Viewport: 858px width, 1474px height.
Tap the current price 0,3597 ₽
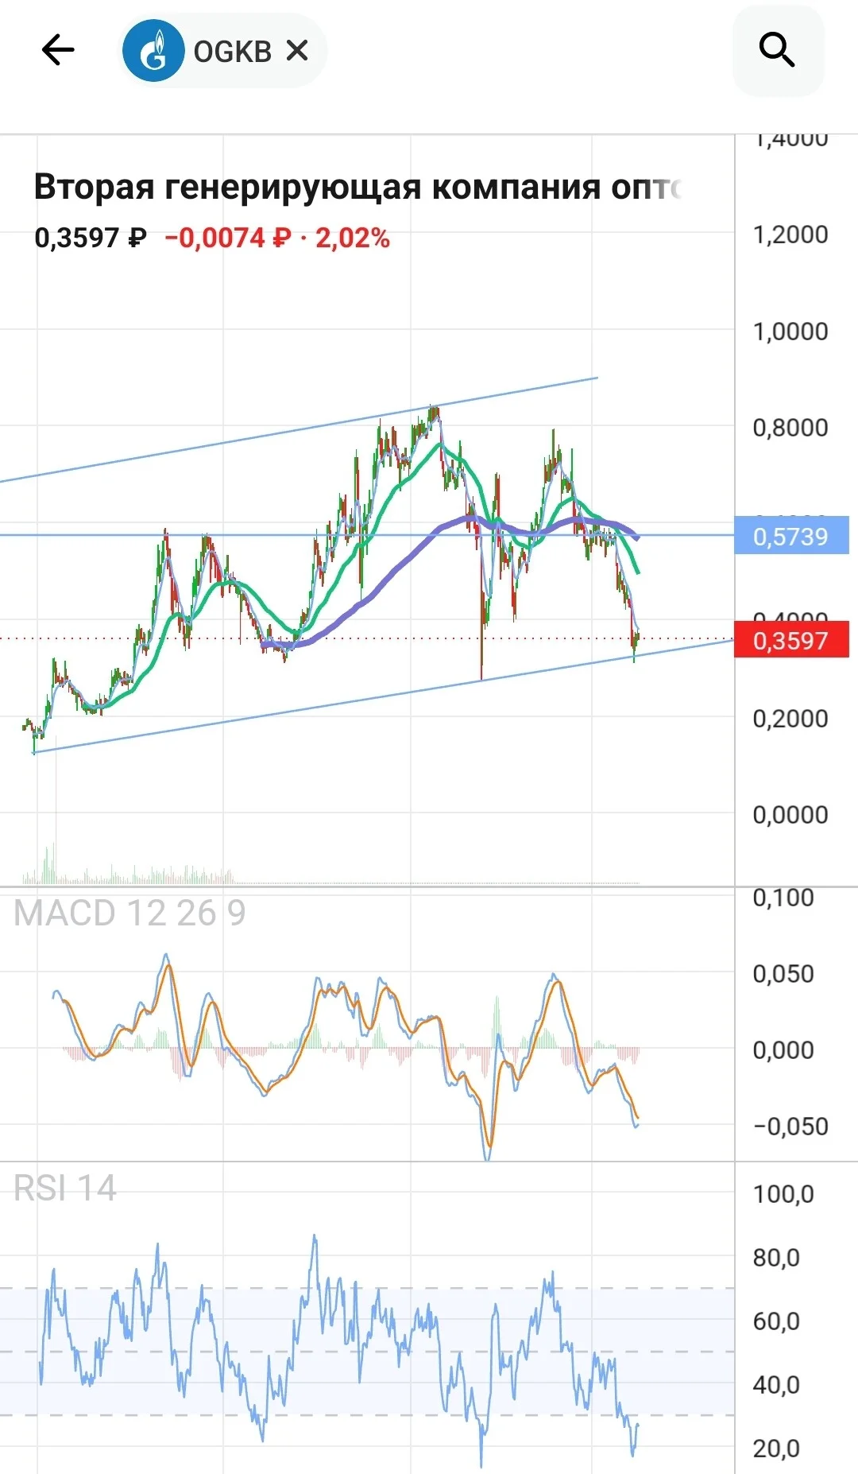91,238
